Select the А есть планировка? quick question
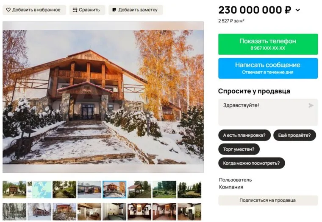Screen dimensions: 322x222 point(244,135)
